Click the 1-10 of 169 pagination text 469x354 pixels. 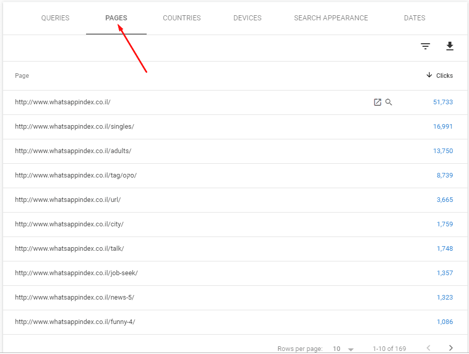(389, 348)
